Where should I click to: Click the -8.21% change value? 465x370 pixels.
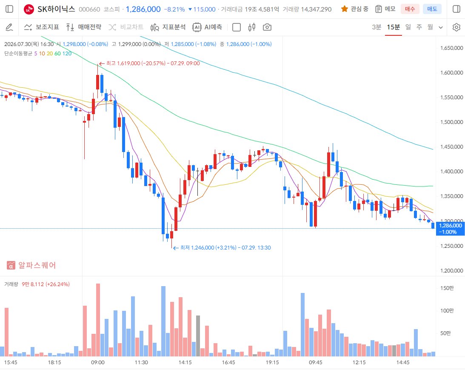click(x=174, y=9)
